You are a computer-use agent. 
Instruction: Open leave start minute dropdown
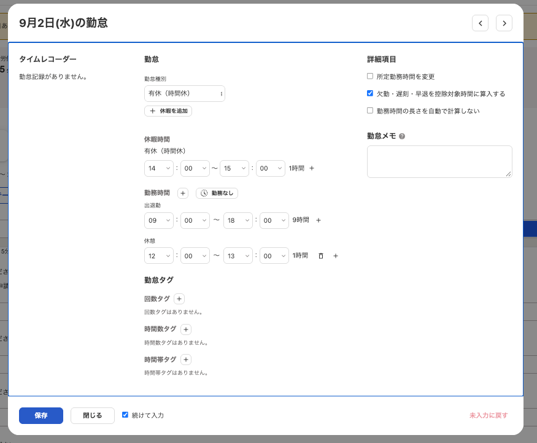point(195,169)
